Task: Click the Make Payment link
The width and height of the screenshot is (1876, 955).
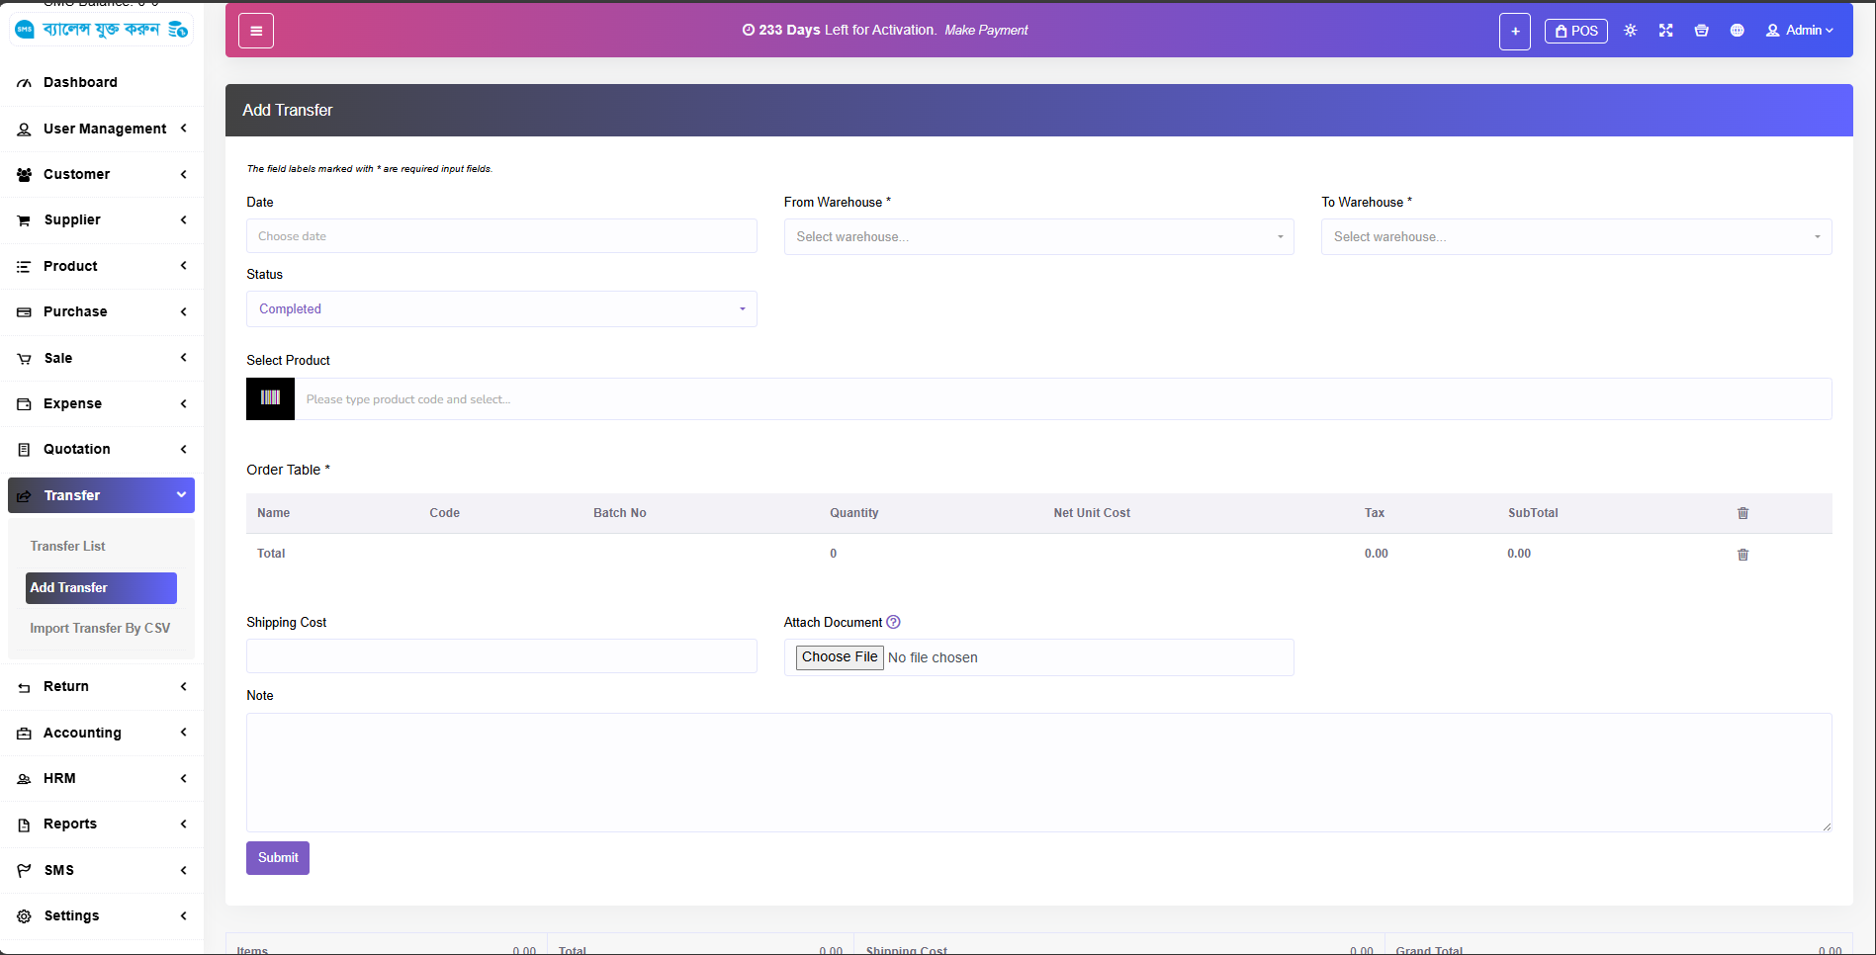Action: 986,31
